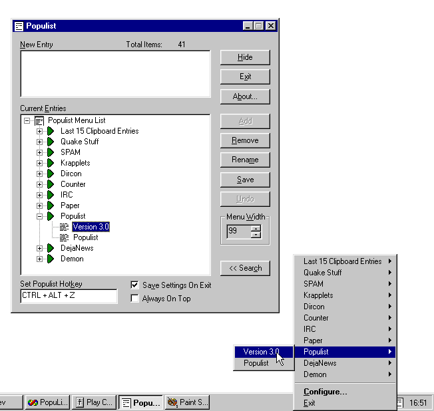The width and height of the screenshot is (434, 411).
Task: Click the green arrow icon beside DejaNews
Action: [51, 248]
